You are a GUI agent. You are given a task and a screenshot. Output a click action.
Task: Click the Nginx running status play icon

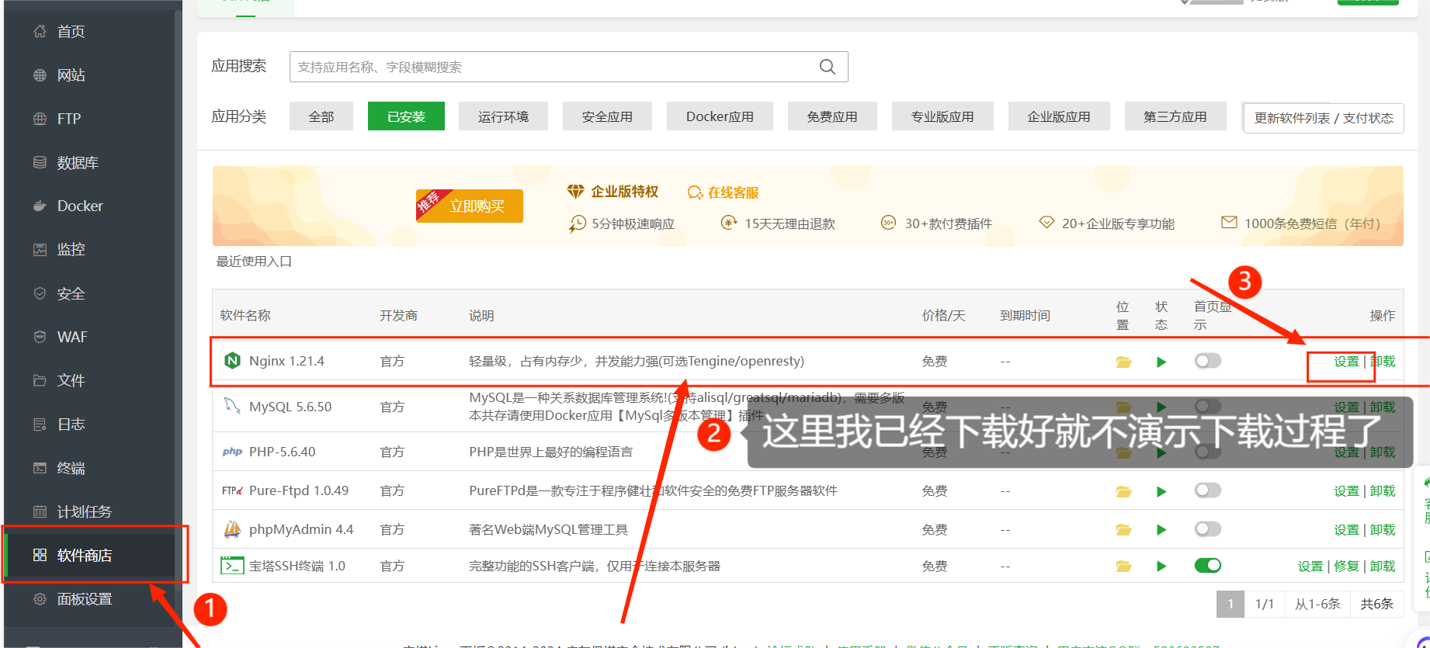(x=1161, y=362)
